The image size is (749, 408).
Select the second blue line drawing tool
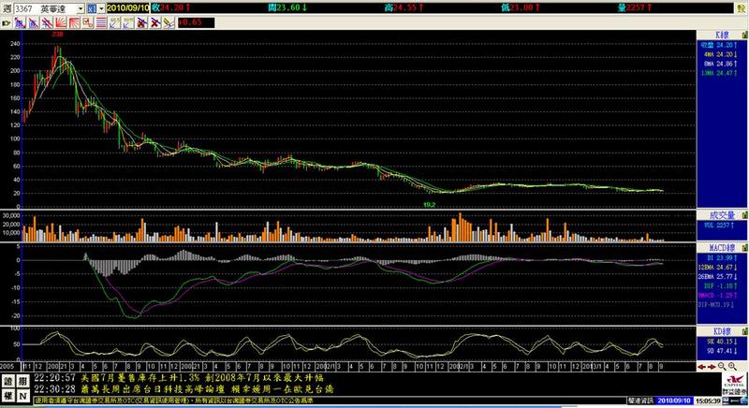(x=34, y=22)
